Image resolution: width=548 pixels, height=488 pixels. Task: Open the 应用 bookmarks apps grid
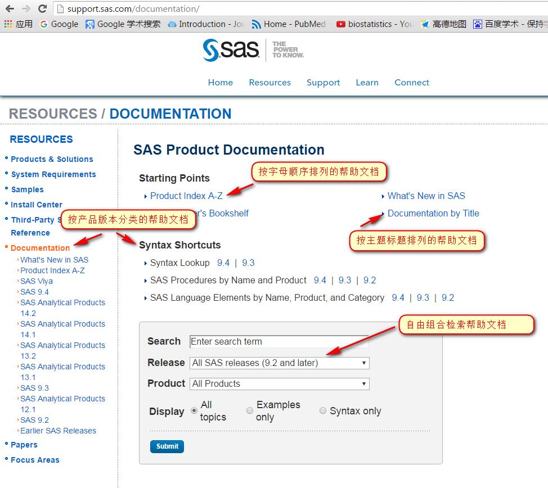coord(18,24)
